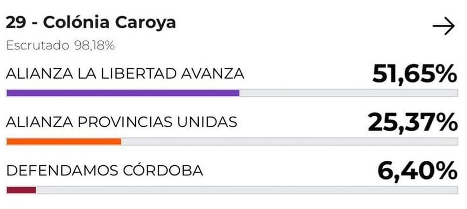467x209 pixels.
Task: Click gray unfilled part of Defendamos Córdoba bar
Action: point(247,190)
